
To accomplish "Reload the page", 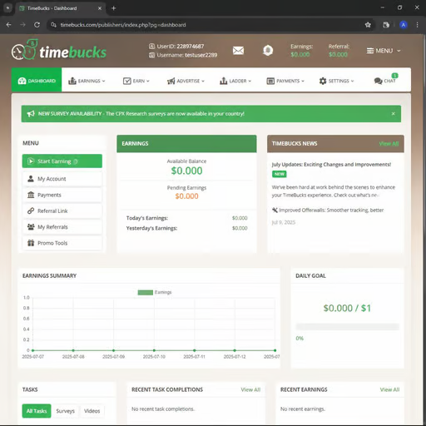I will 37,25.
